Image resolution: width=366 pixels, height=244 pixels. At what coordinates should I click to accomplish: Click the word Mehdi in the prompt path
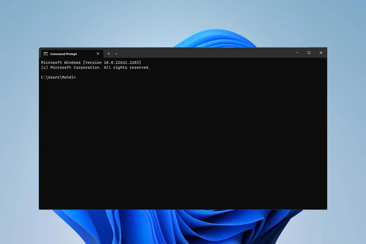coord(67,77)
